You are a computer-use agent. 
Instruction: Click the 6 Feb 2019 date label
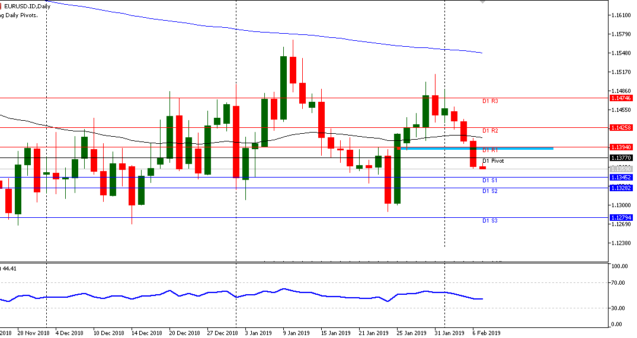[x=485, y=333]
